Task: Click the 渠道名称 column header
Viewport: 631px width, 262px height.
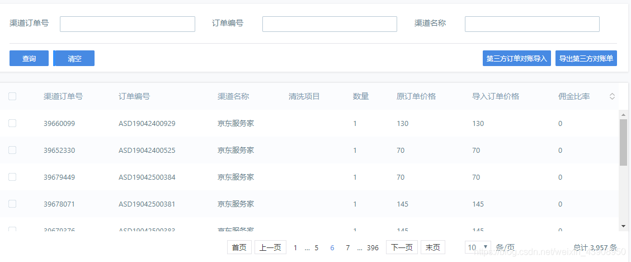Action: click(x=233, y=97)
